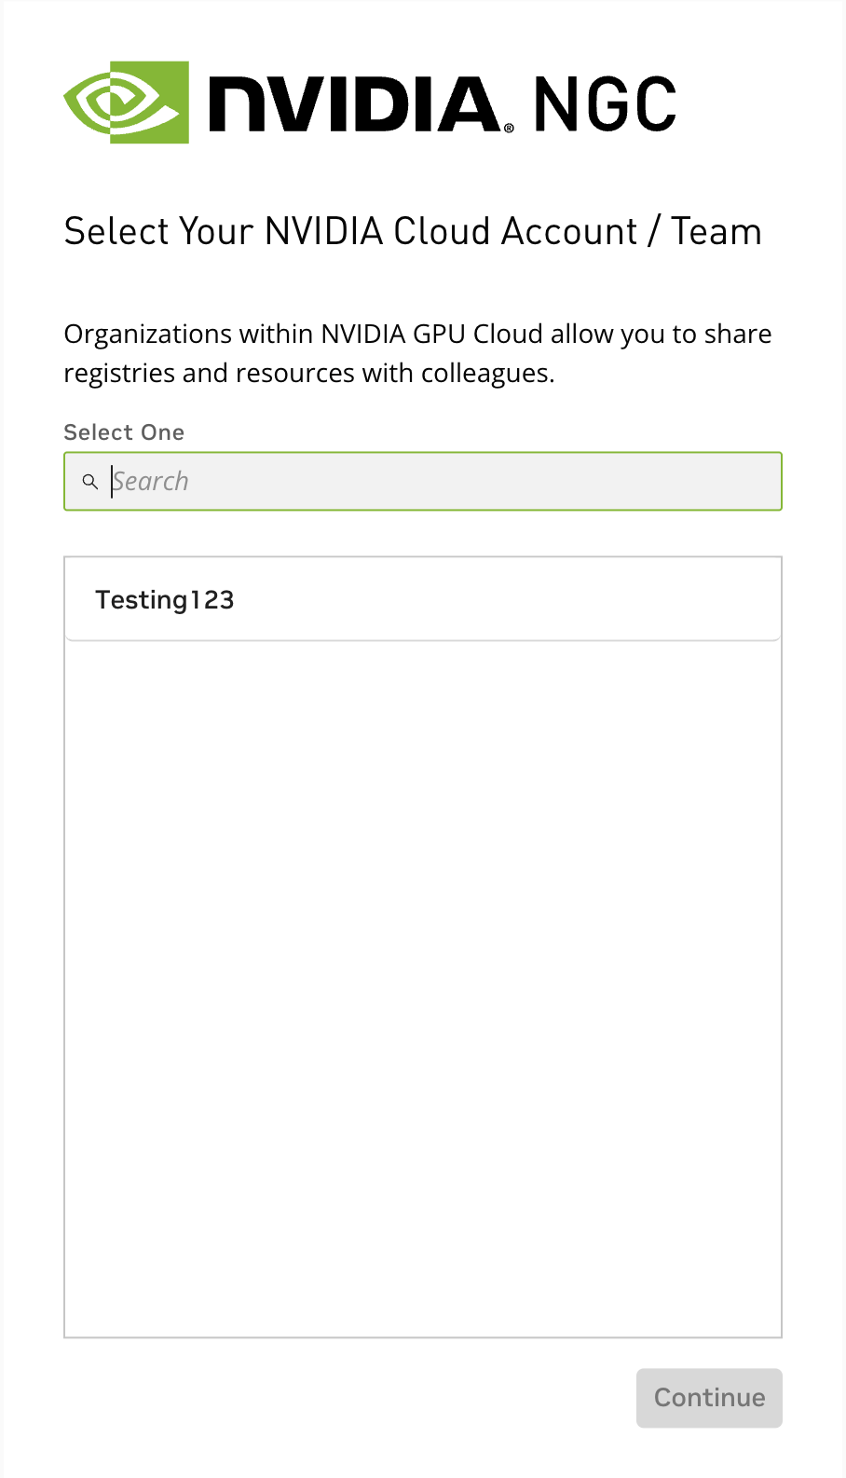Click the empty area of the organization list
The height and width of the screenshot is (1478, 846).
423,988
